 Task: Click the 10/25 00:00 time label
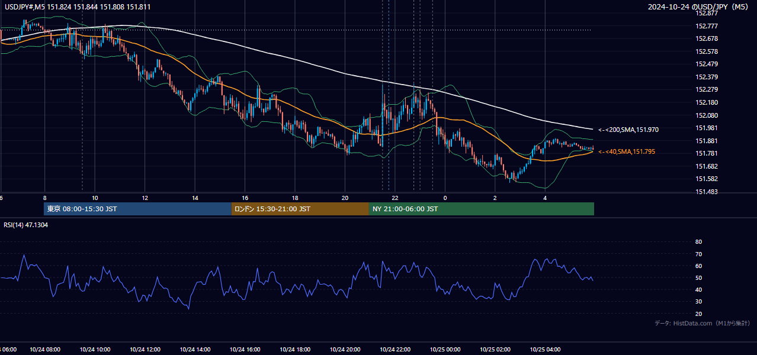click(445, 349)
